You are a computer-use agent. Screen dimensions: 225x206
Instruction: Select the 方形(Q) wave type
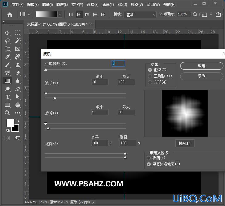(x=150, y=82)
